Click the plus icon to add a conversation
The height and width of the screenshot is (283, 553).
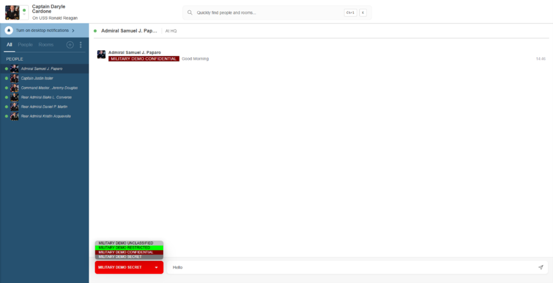70,45
